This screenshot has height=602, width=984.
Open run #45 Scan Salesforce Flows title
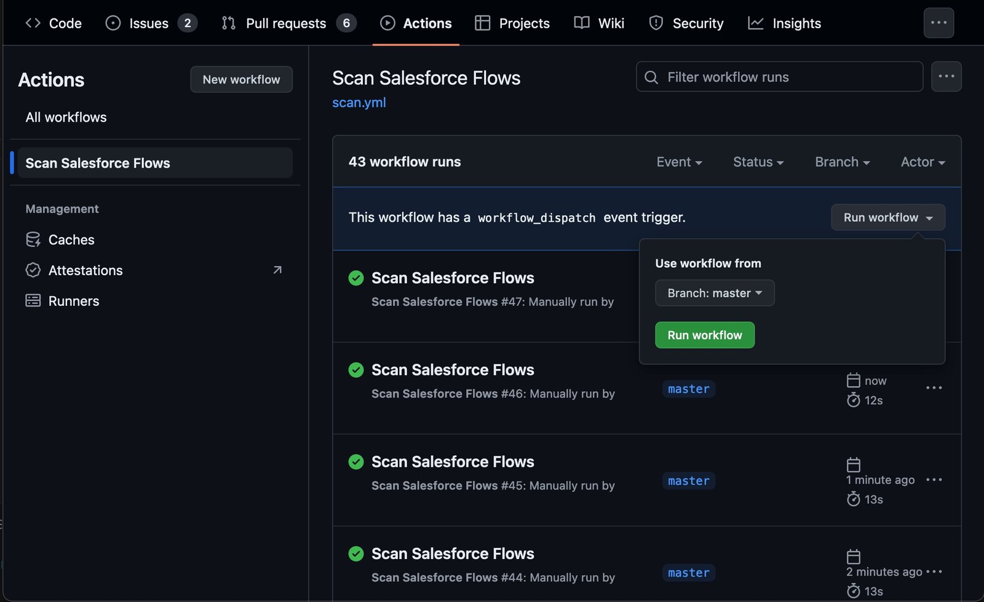coord(453,462)
